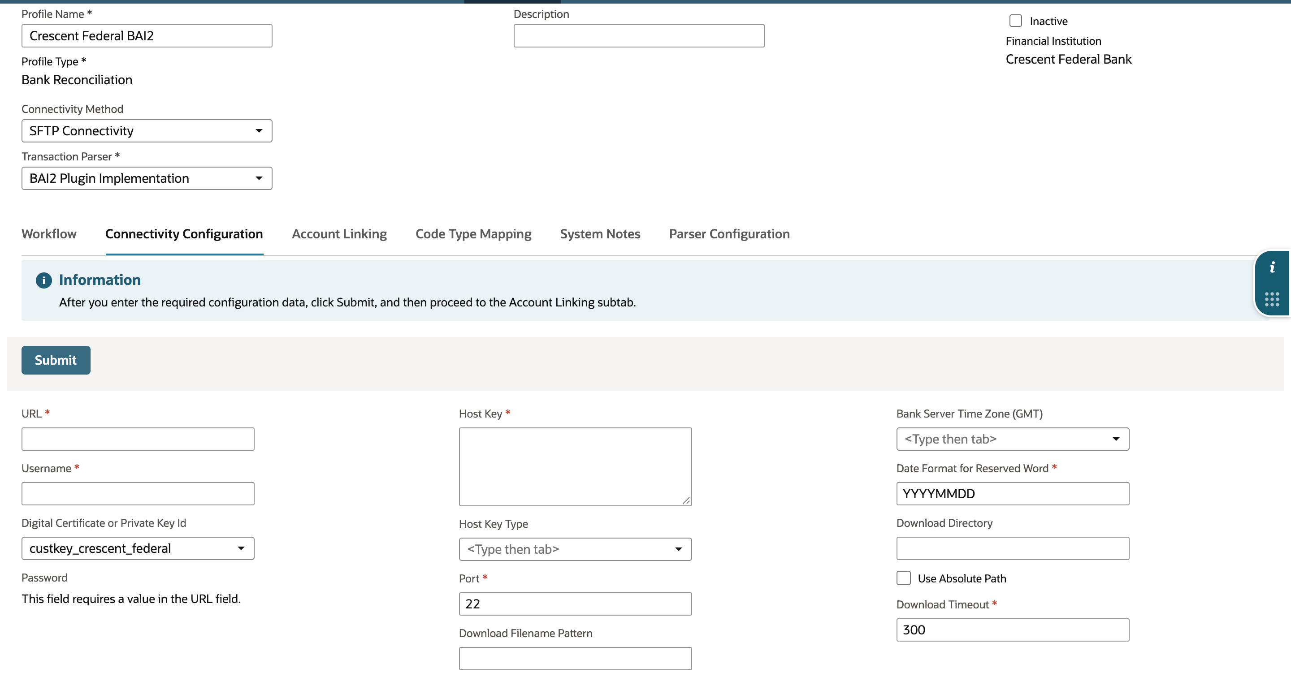Open the Account Linking tab
This screenshot has width=1291, height=681.
click(339, 234)
